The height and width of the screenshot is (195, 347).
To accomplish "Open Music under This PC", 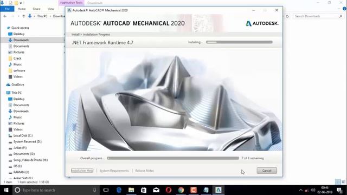I will [x=17, y=117].
